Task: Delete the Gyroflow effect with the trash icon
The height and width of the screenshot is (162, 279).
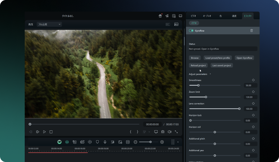Action: (252, 31)
